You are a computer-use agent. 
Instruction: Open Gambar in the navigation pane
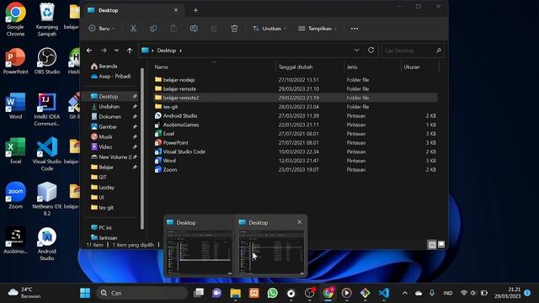[104, 127]
